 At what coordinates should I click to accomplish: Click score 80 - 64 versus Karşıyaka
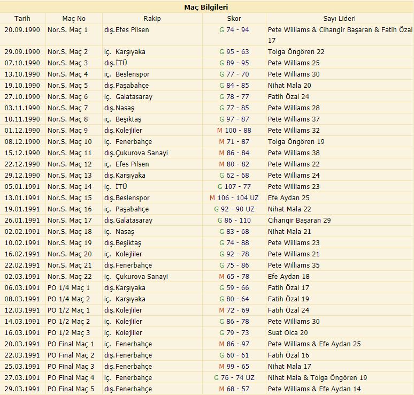234,299
